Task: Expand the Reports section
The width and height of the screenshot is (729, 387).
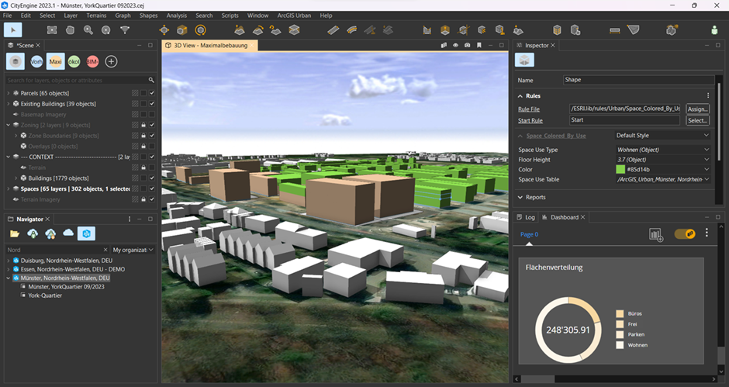Action: coord(520,197)
